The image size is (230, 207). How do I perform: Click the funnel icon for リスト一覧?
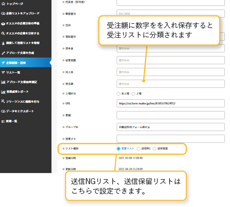click(x=3, y=72)
